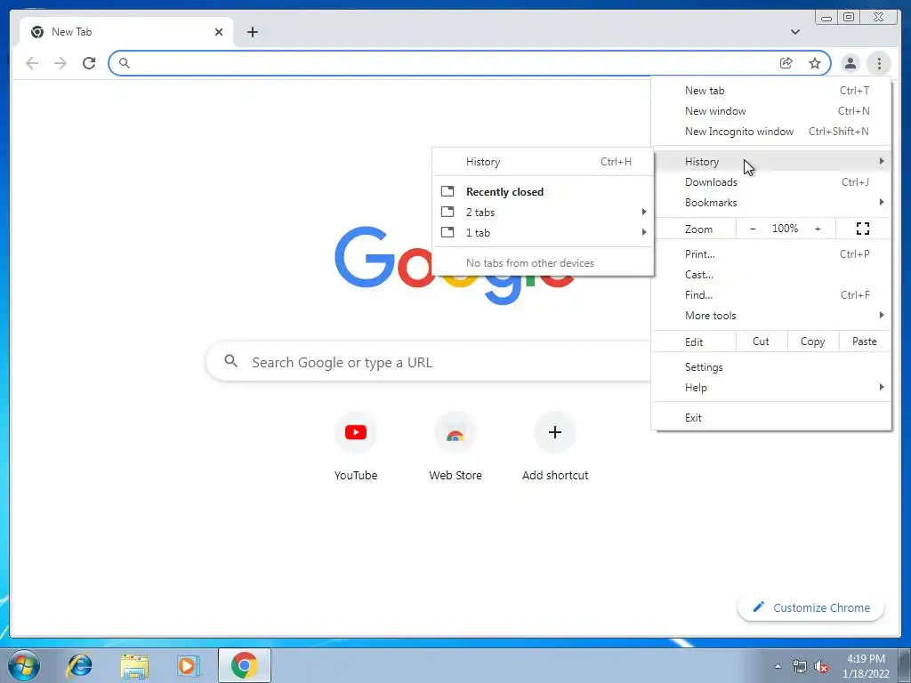The image size is (911, 683).
Task: Expand the Help submenu
Action: click(771, 388)
